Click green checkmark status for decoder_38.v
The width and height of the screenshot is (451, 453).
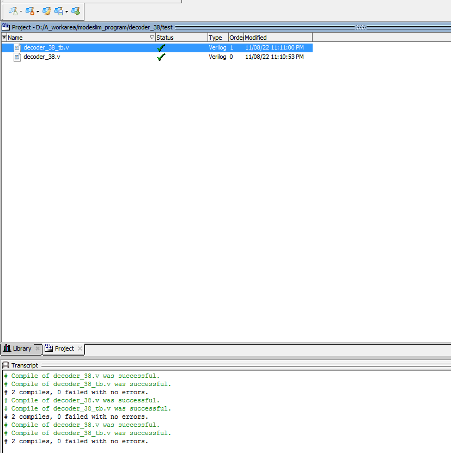[x=161, y=57]
